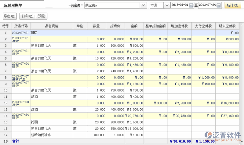Click the 2013-07-24 进货 entry in row 14

point(21,116)
